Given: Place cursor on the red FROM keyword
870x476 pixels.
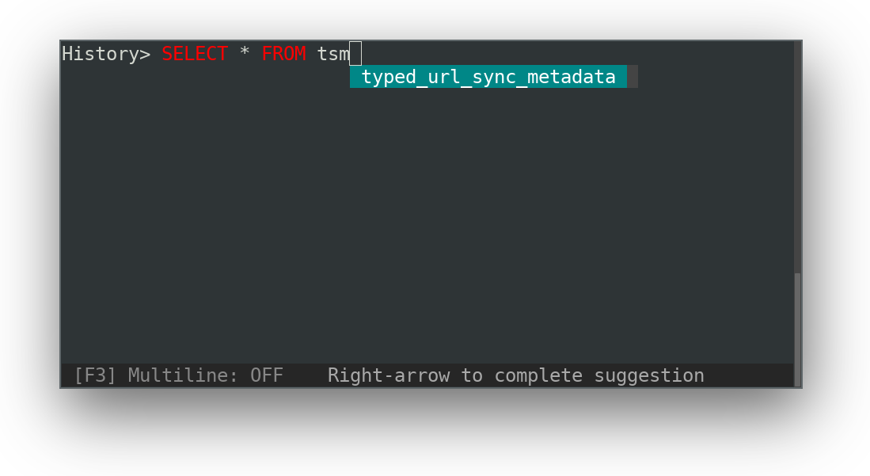Looking at the screenshot, I should pyautogui.click(x=283, y=54).
